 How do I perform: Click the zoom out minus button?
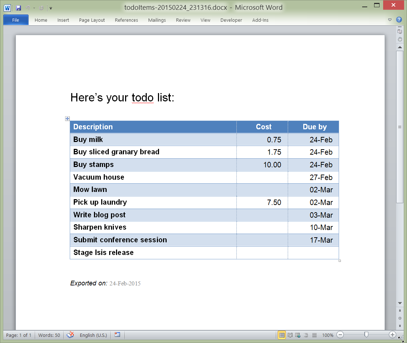pyautogui.click(x=340, y=335)
